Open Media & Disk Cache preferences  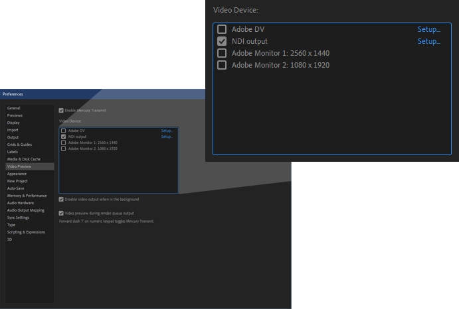tap(23, 159)
